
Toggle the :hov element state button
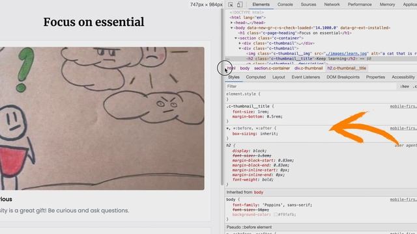coord(405,86)
